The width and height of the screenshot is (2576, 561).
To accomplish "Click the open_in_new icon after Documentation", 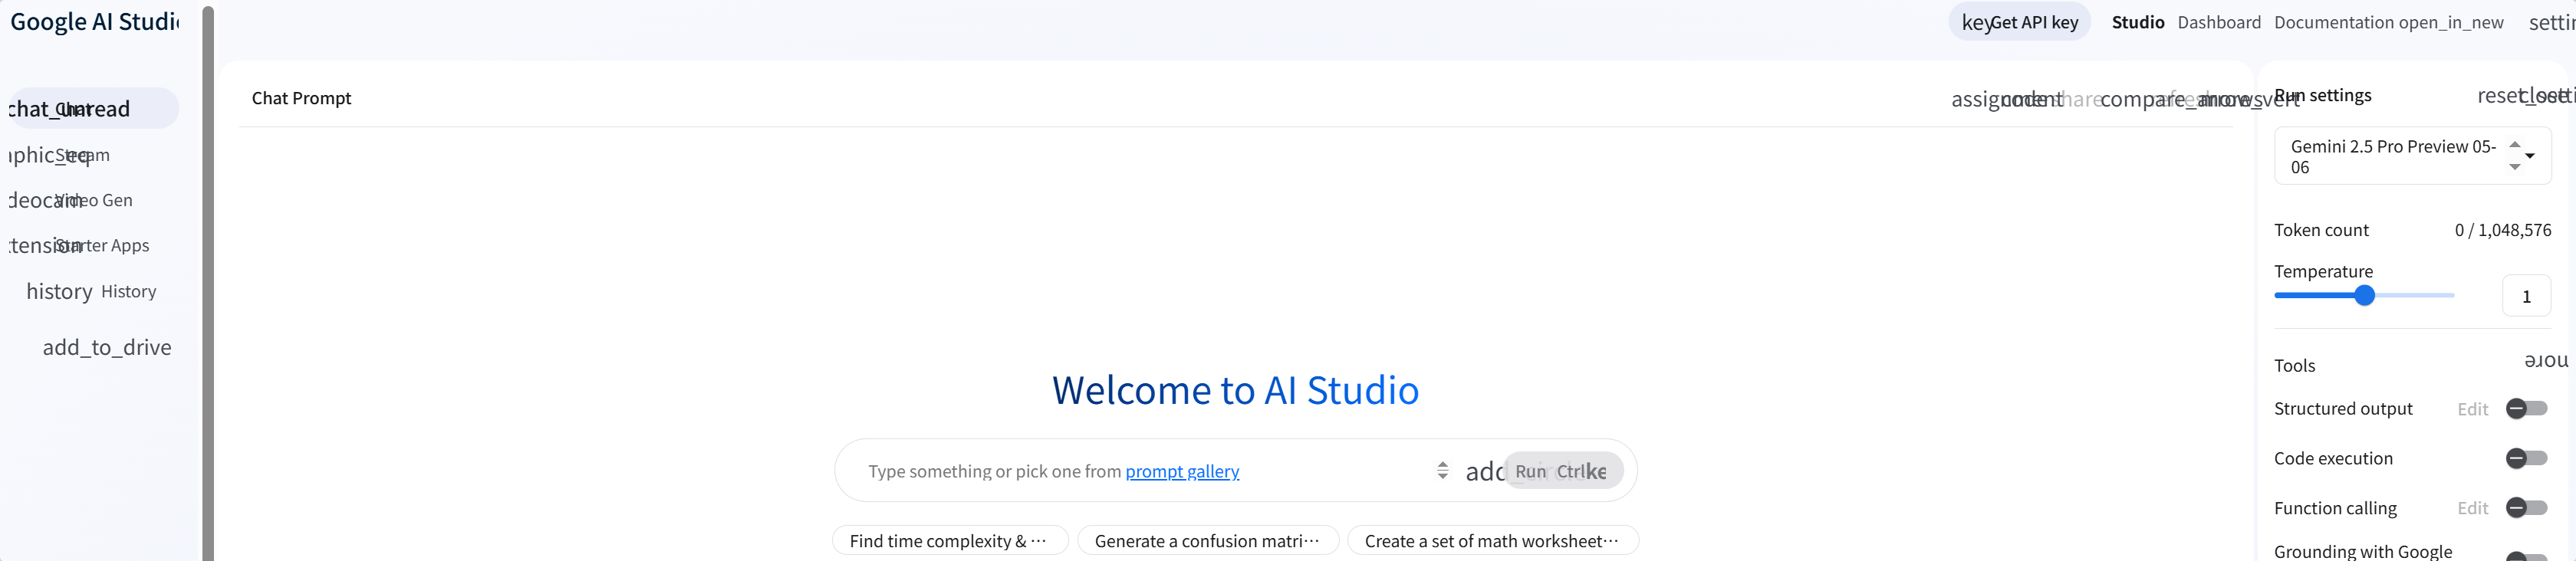I will pos(2450,22).
